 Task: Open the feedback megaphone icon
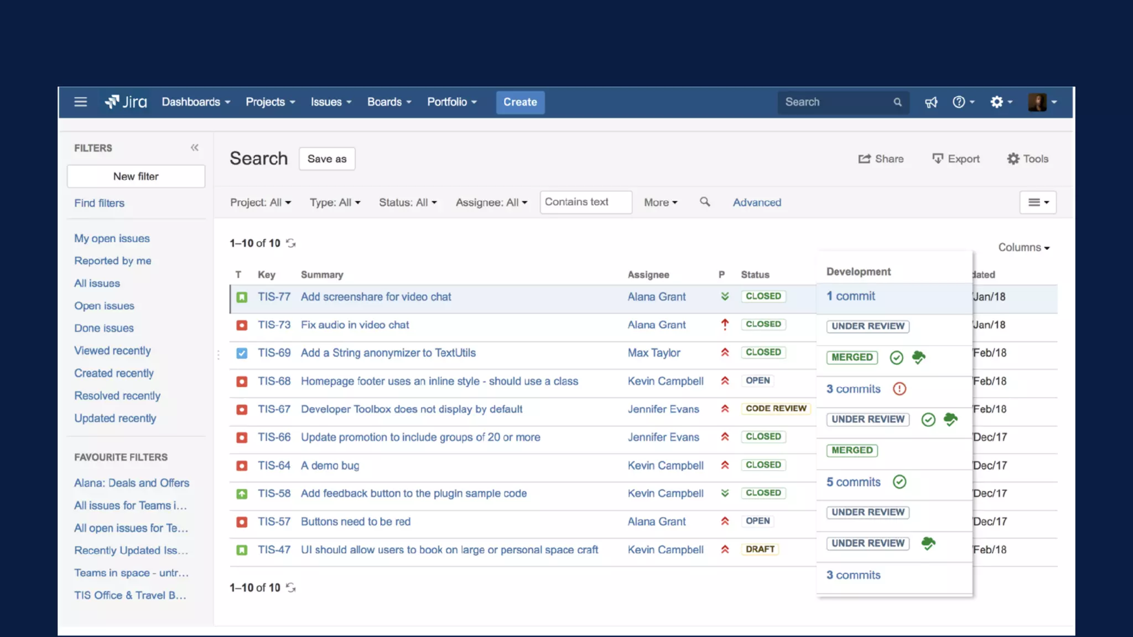931,102
